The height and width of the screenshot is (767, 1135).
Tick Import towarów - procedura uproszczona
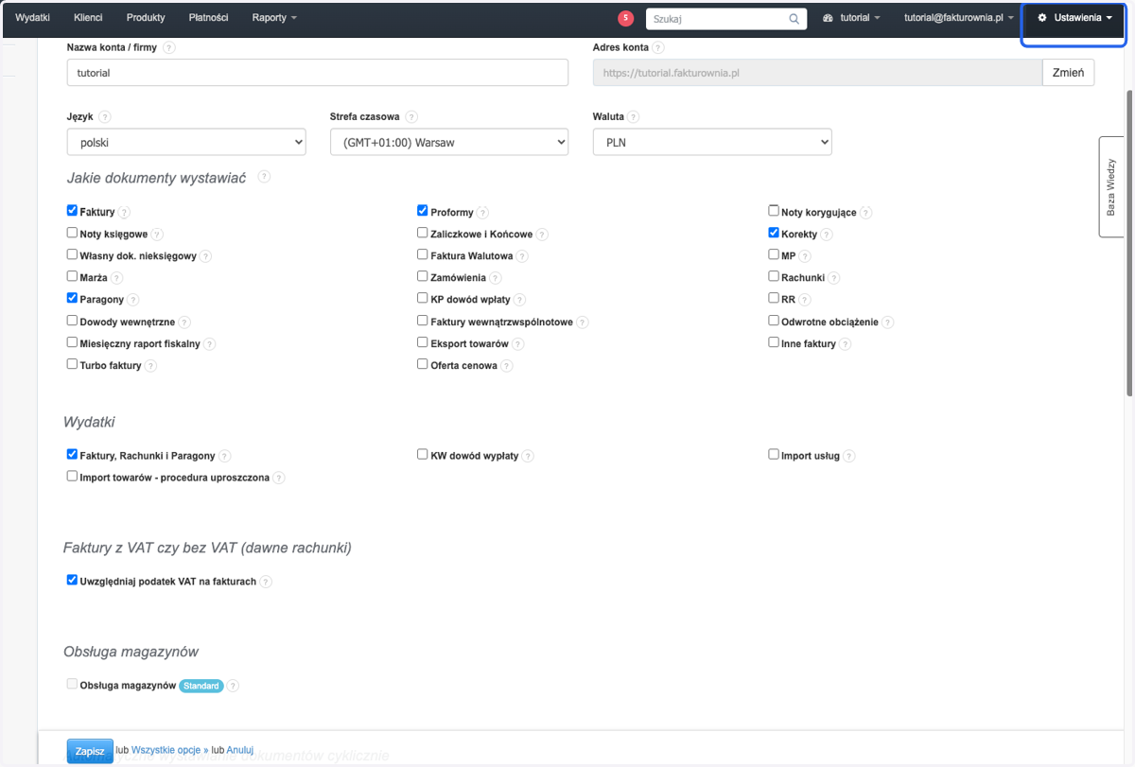72,477
